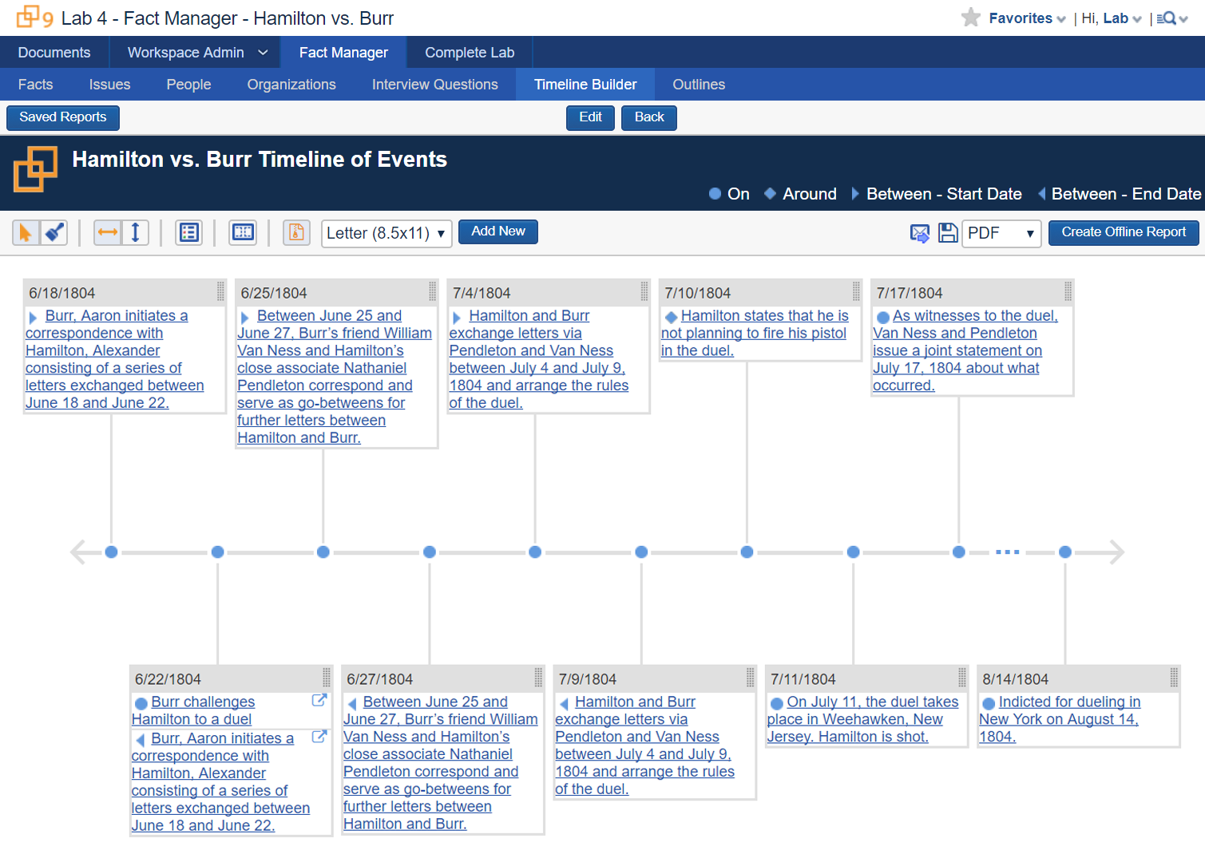Screen dimensions: 1205x862
Task: Toggle the 'Around' date type legend marker
Action: coord(771,193)
